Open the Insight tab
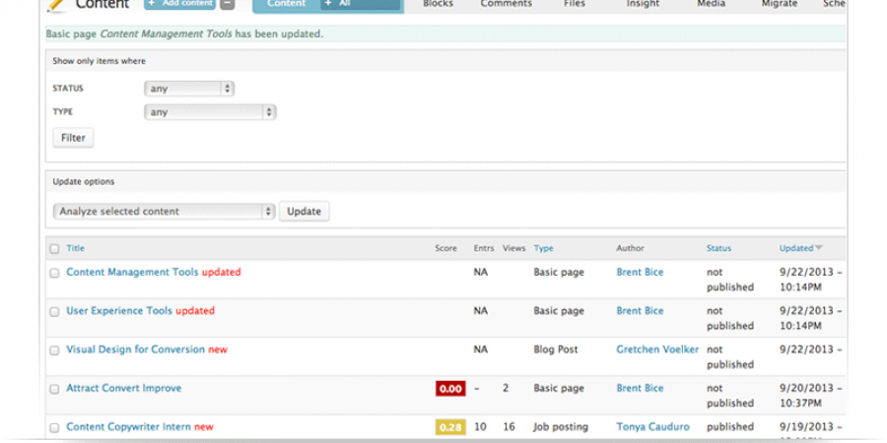 coord(643,5)
